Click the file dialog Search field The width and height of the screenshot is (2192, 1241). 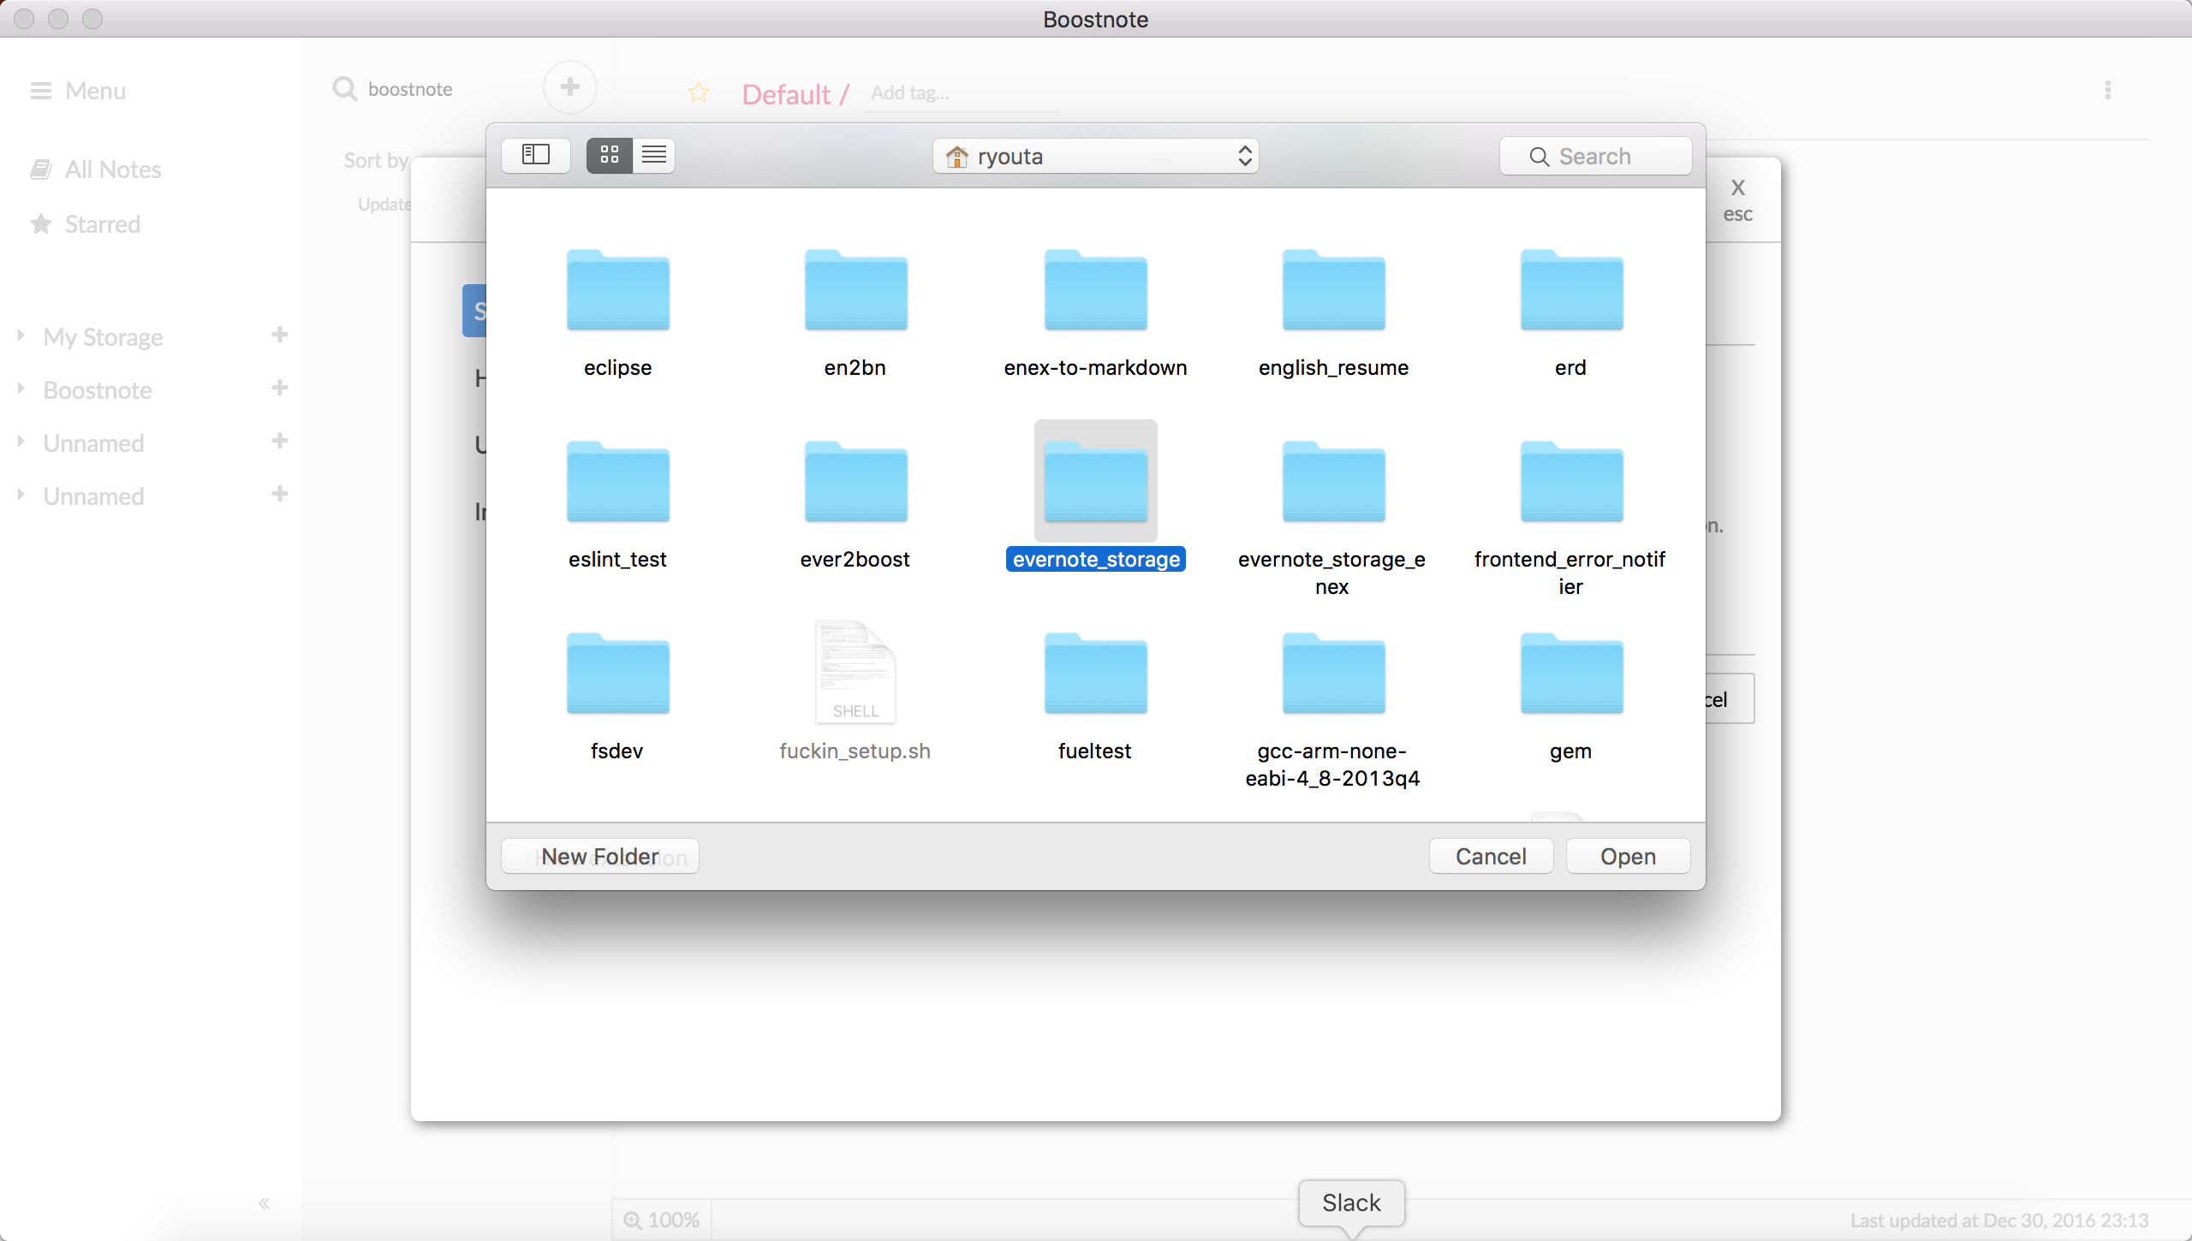(x=1596, y=156)
